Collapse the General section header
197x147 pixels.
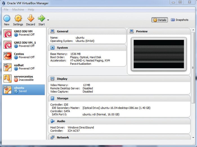click(62, 31)
